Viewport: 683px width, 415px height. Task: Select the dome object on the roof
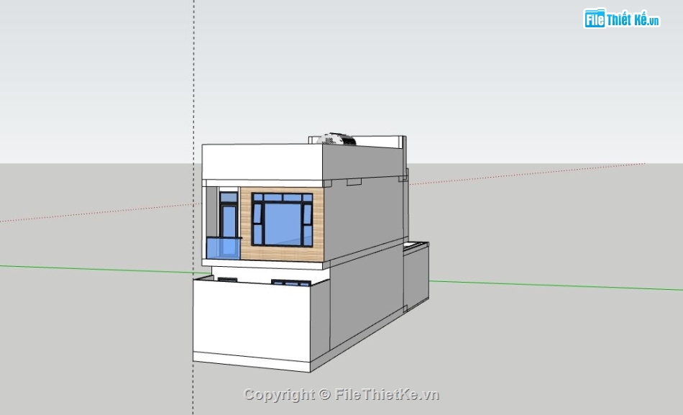coord(336,139)
